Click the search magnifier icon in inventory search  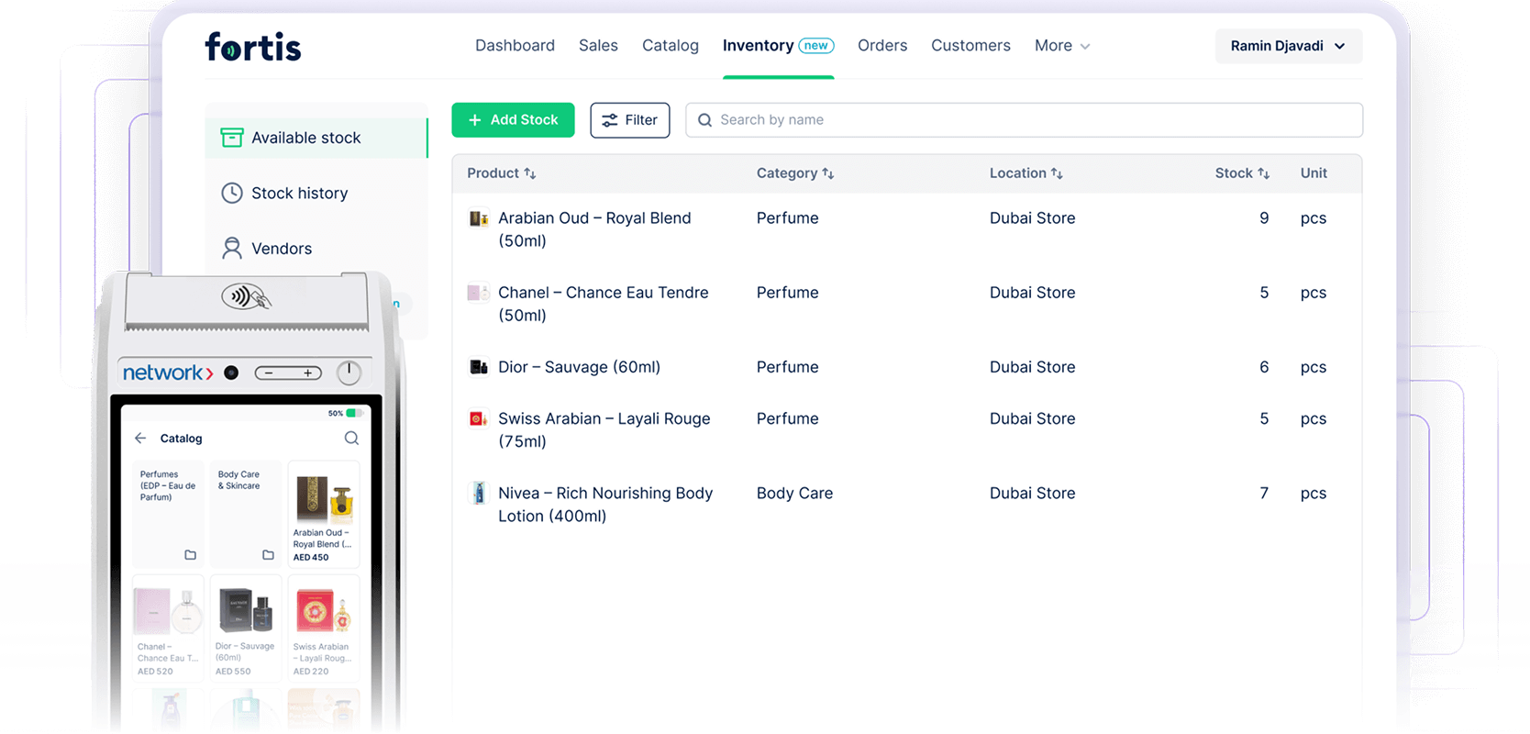click(704, 120)
